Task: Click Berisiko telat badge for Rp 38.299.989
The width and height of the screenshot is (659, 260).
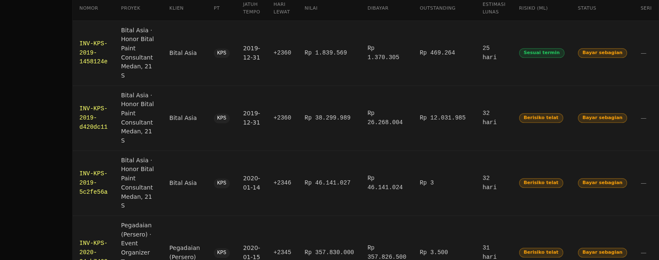Action: (x=541, y=118)
